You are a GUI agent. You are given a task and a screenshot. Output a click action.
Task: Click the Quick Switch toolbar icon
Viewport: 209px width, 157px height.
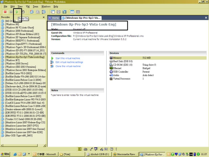pyautogui.click(x=59, y=12)
